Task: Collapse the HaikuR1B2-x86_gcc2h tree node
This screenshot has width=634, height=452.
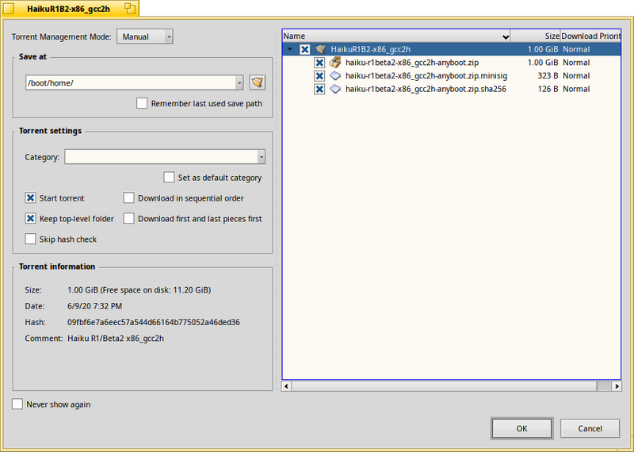Action: (x=290, y=49)
